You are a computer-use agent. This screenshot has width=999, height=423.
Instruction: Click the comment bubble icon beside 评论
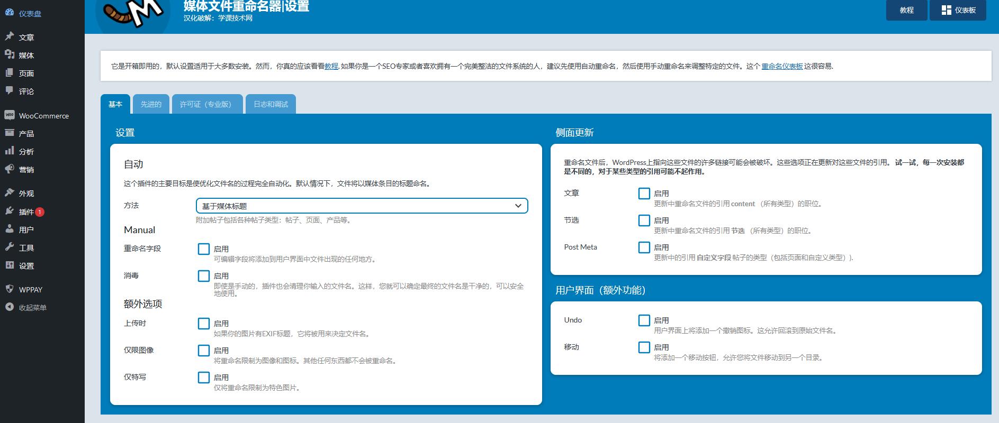[x=10, y=90]
